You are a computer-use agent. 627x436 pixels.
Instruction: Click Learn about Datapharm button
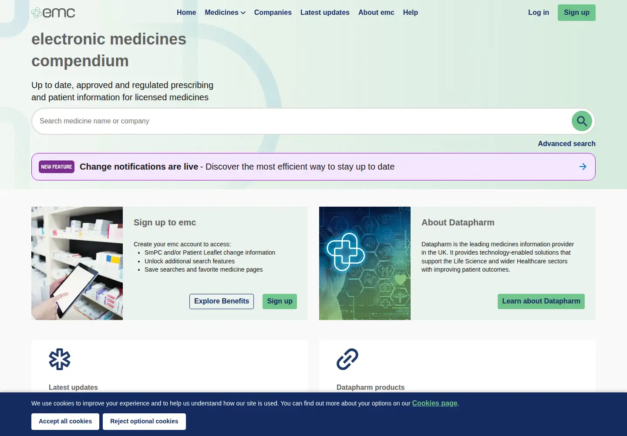pos(541,301)
